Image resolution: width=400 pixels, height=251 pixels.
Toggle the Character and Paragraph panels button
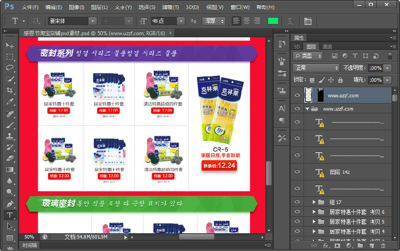click(x=308, y=21)
